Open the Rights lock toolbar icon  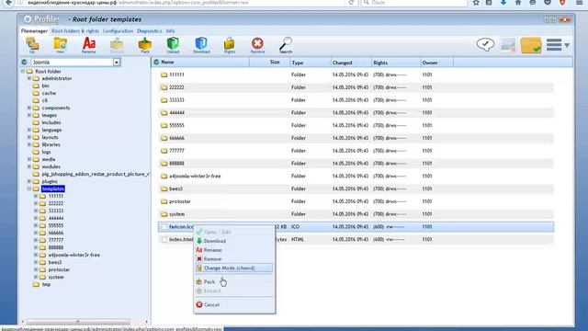[x=230, y=45]
